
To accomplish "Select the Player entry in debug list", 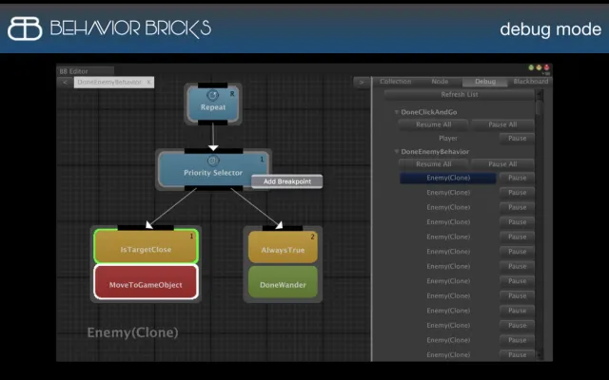I will [x=448, y=139].
